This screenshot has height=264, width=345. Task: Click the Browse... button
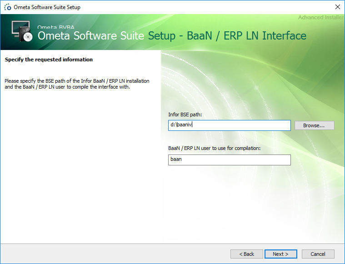[314, 125]
